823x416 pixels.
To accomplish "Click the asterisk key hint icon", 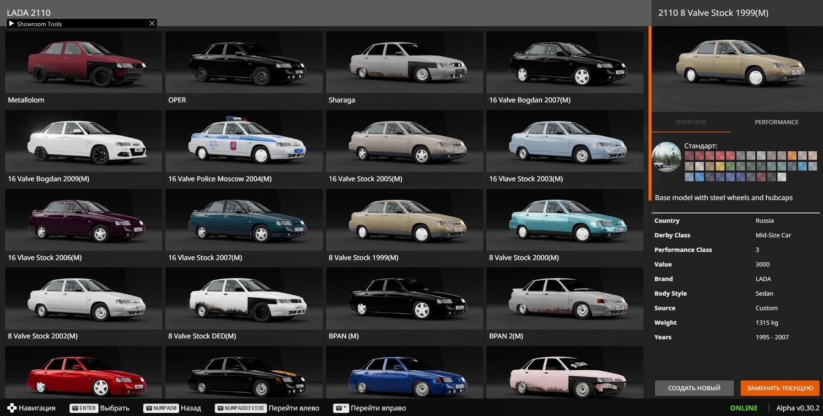I will click(341, 408).
